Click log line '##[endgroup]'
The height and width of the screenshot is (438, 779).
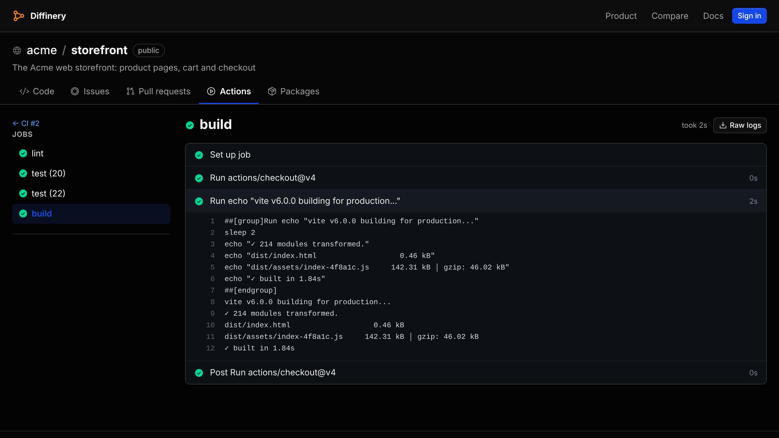pyautogui.click(x=251, y=290)
